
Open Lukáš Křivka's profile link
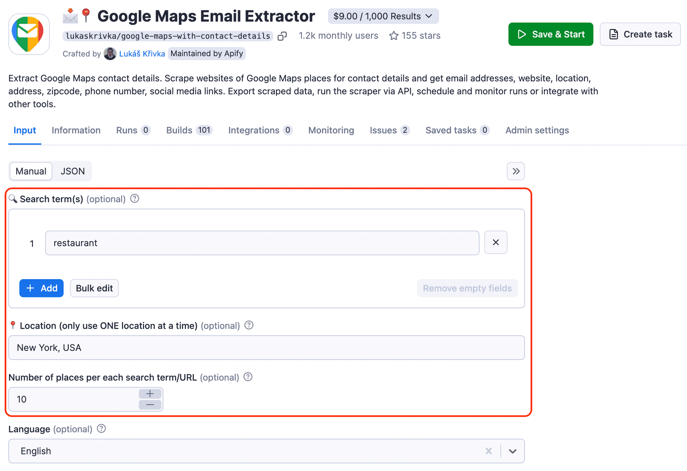(x=142, y=54)
